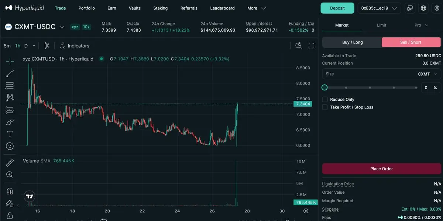This screenshot has height=221, width=443.
Task: Open the 10x leverage selector
Action: (86, 27)
